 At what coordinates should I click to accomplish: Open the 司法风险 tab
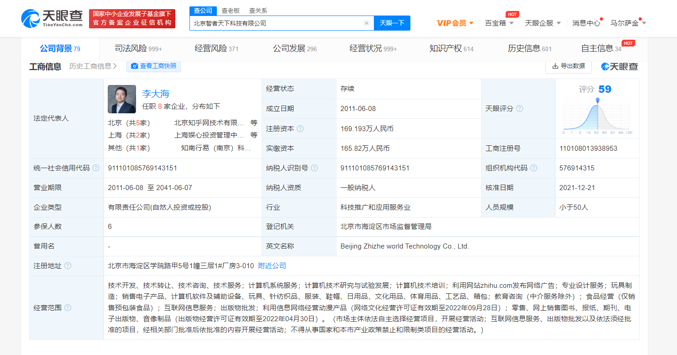click(138, 48)
